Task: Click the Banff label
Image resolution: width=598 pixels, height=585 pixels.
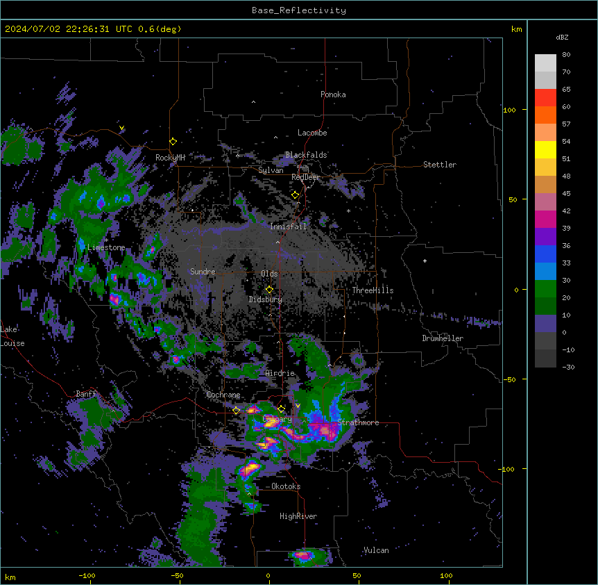Action: (x=86, y=394)
